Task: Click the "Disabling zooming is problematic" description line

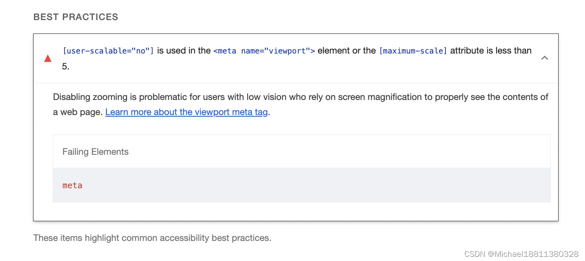Action: pos(300,97)
